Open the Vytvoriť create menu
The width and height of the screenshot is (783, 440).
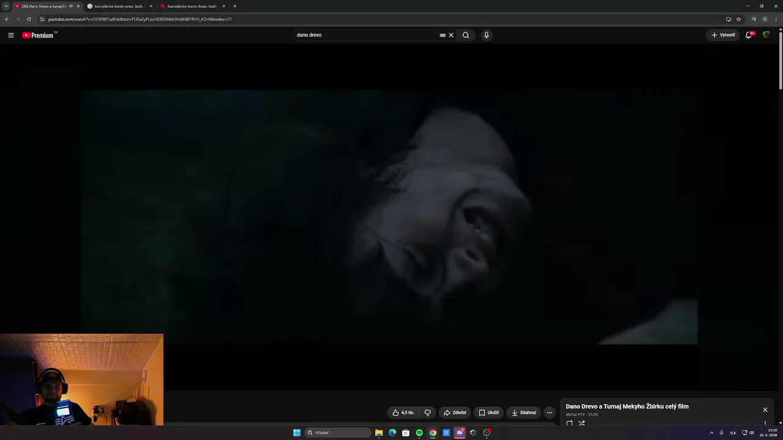[723, 35]
